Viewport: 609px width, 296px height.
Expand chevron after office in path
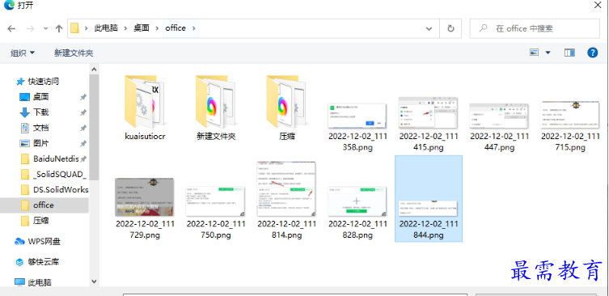194,28
